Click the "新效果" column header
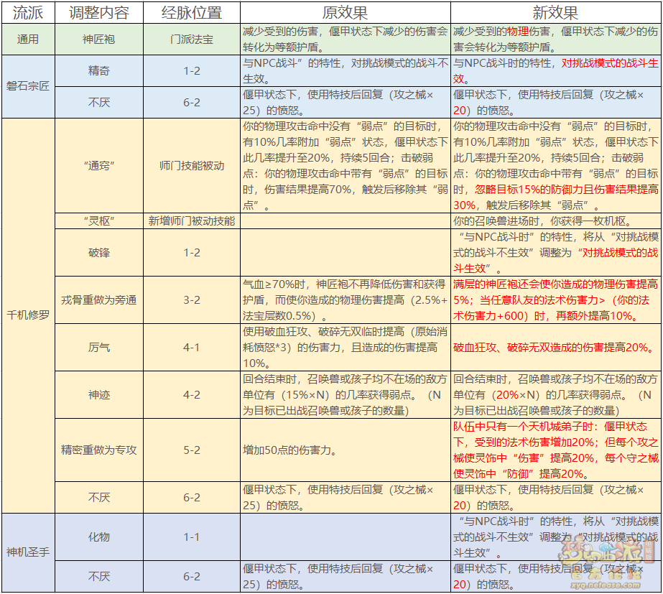 [x=555, y=13]
